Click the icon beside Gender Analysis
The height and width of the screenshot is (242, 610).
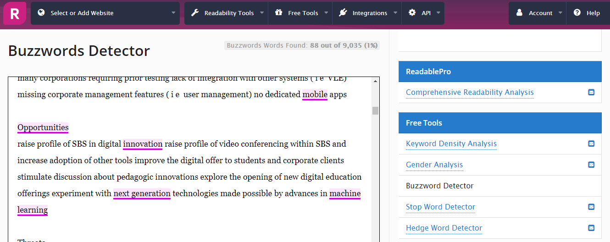coord(591,165)
